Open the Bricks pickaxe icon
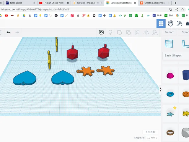This screenshot has height=142, width=189. [179, 24]
